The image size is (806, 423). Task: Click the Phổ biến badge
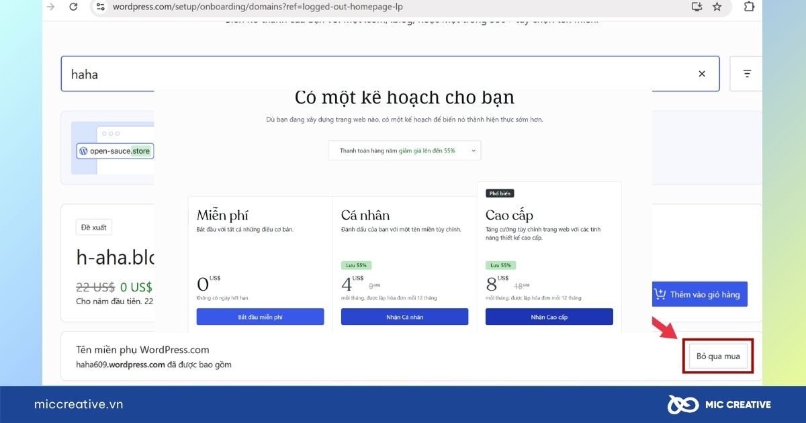click(500, 193)
